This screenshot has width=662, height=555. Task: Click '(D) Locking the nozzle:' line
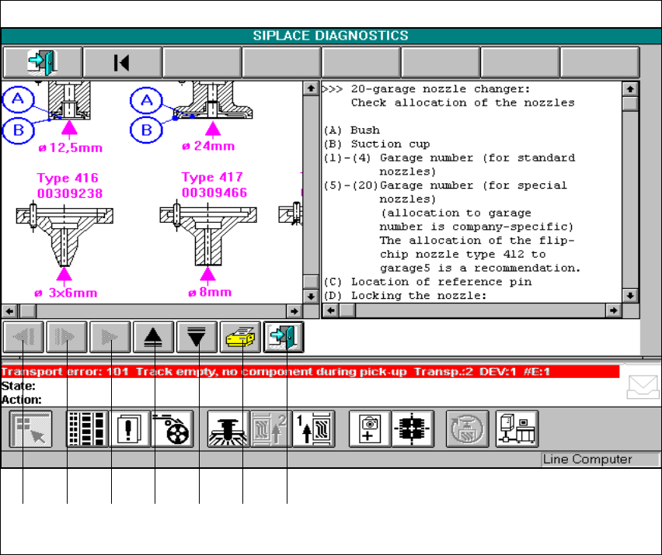point(406,295)
